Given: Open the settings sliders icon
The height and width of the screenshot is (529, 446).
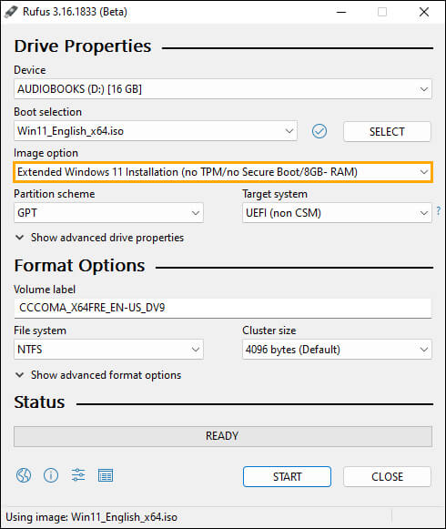Looking at the screenshot, I should pyautogui.click(x=78, y=475).
